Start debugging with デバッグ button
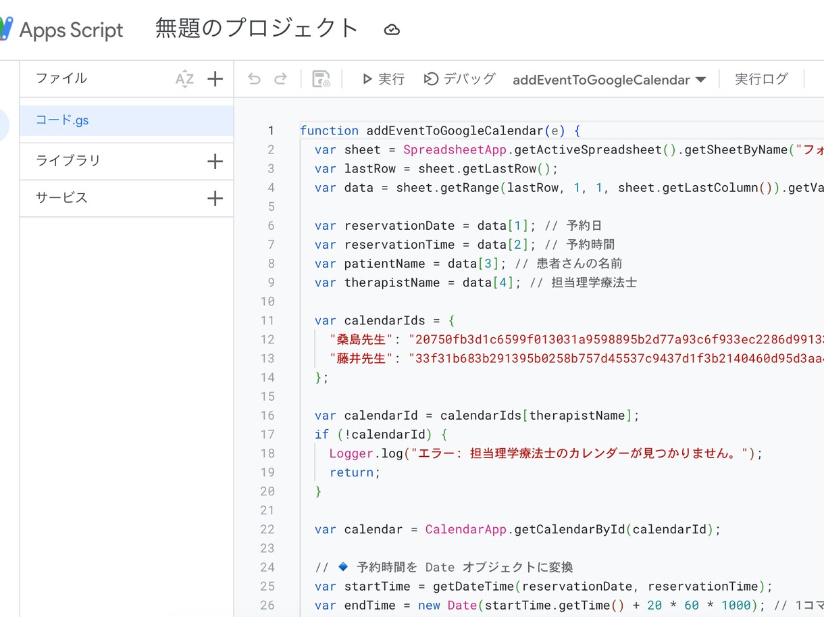This screenshot has height=617, width=824. pyautogui.click(x=459, y=79)
